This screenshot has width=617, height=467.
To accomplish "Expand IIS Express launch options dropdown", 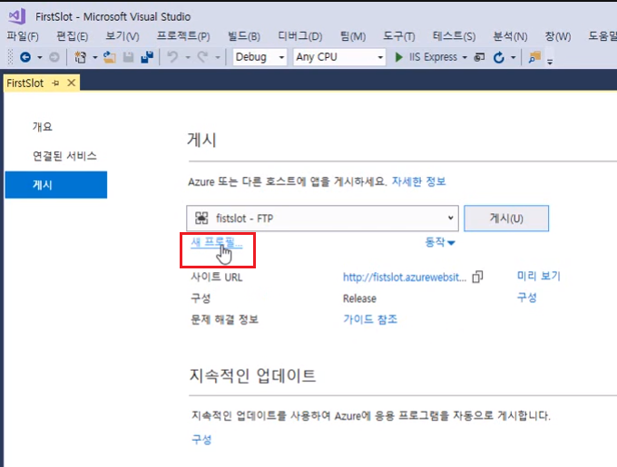I will click(465, 58).
